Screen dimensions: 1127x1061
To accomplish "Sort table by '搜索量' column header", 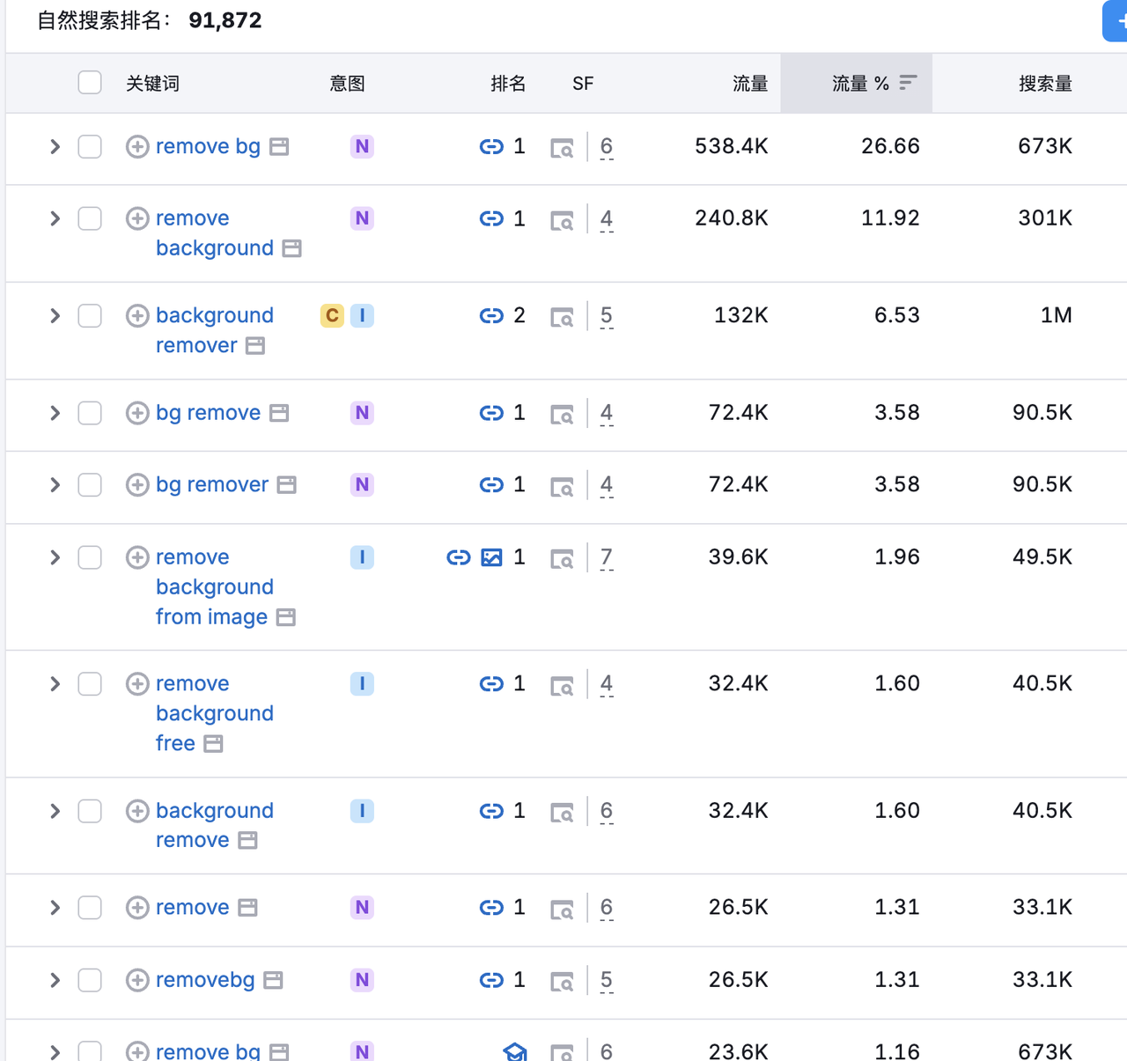I will [1044, 84].
